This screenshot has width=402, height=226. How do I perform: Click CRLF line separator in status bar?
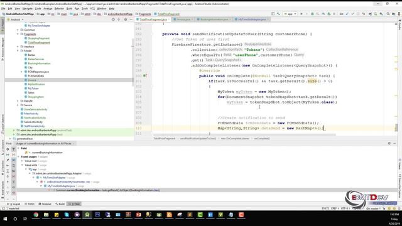[x=334, y=208]
